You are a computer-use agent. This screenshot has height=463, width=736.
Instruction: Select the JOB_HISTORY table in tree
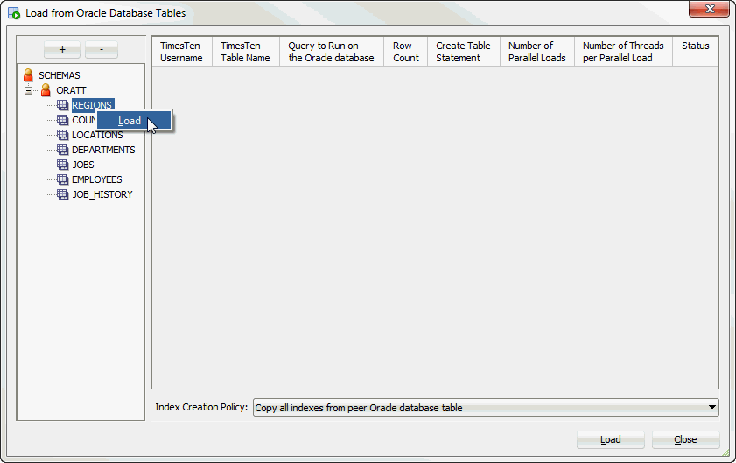[x=102, y=194]
